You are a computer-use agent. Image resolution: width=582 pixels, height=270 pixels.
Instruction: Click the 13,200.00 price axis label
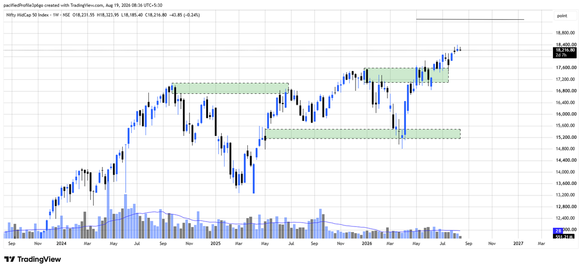(566, 195)
